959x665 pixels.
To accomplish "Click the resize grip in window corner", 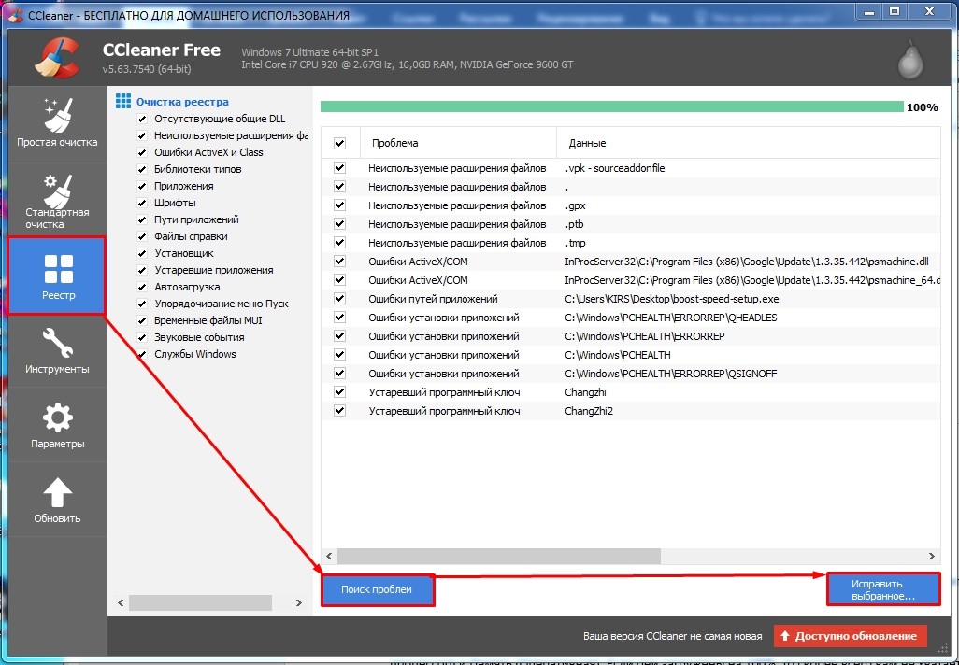I will [941, 648].
